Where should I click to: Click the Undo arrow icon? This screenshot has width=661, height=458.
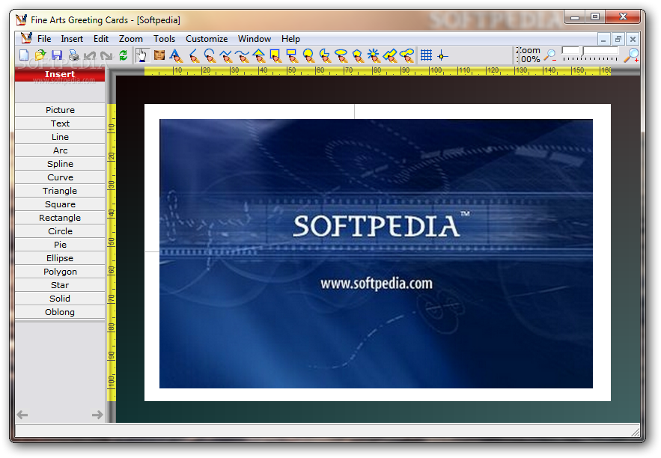90,55
